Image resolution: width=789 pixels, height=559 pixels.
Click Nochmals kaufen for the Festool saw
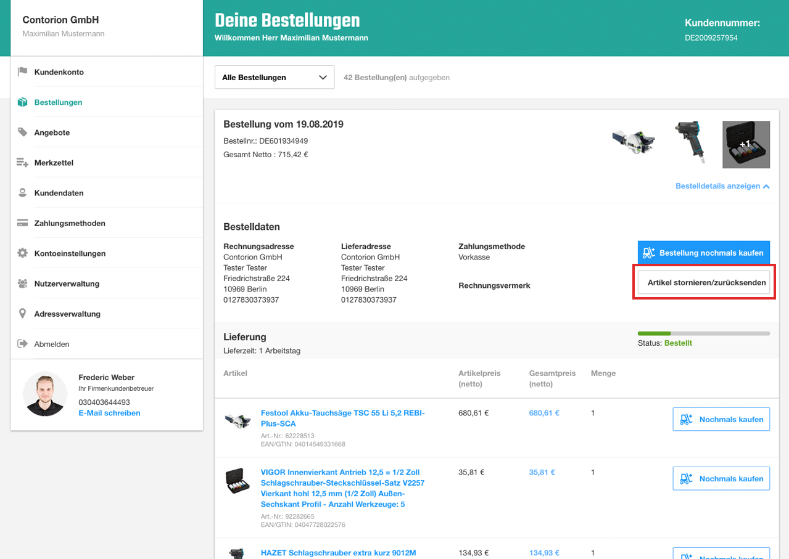[x=721, y=419]
